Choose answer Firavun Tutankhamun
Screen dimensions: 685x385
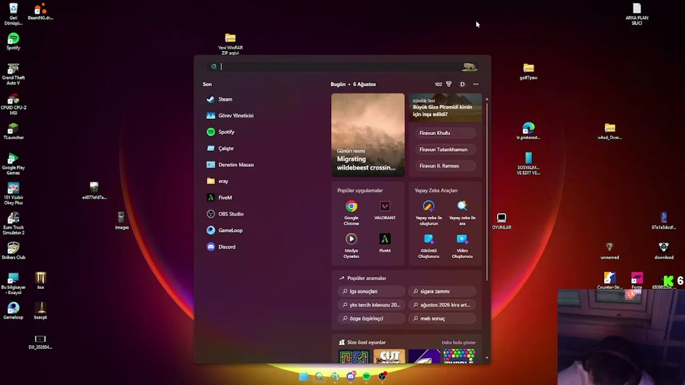445,150
